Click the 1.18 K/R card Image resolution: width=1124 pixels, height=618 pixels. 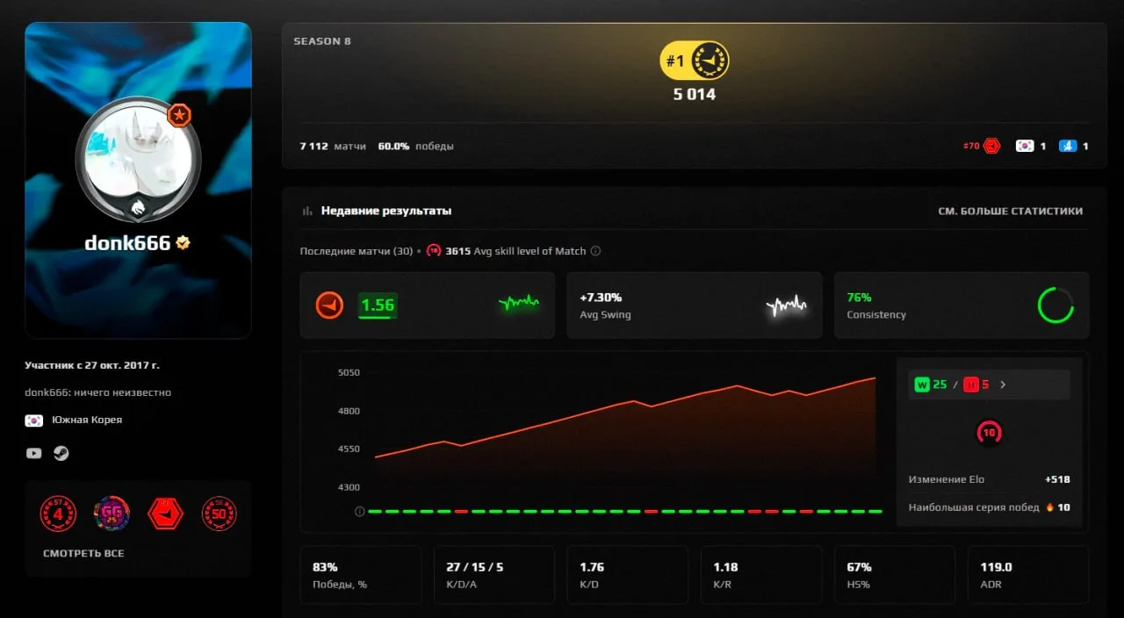pos(761,575)
